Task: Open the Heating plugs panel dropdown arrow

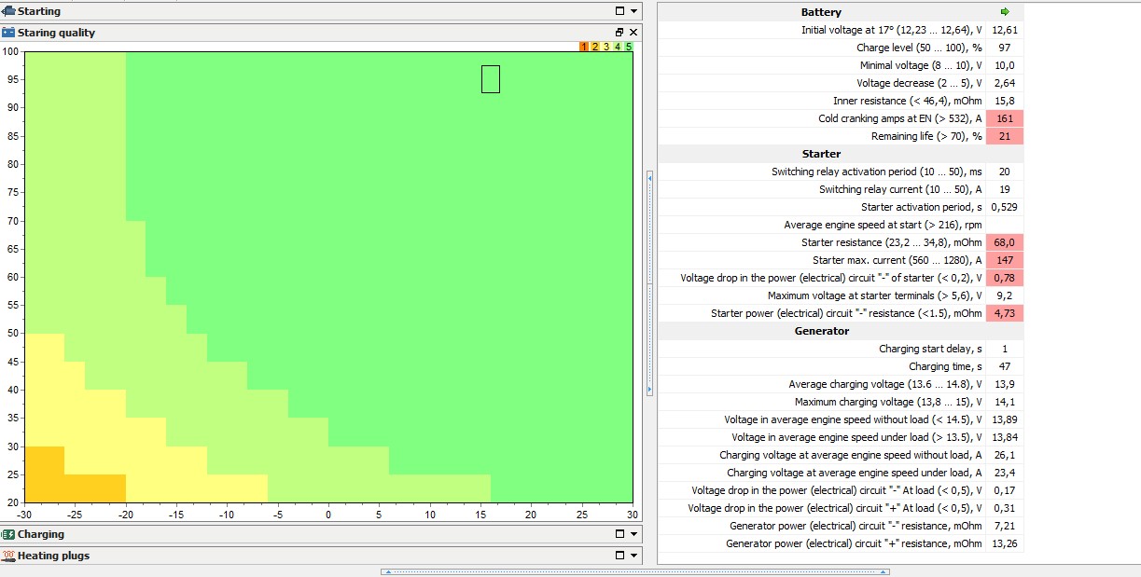Action: coord(633,556)
